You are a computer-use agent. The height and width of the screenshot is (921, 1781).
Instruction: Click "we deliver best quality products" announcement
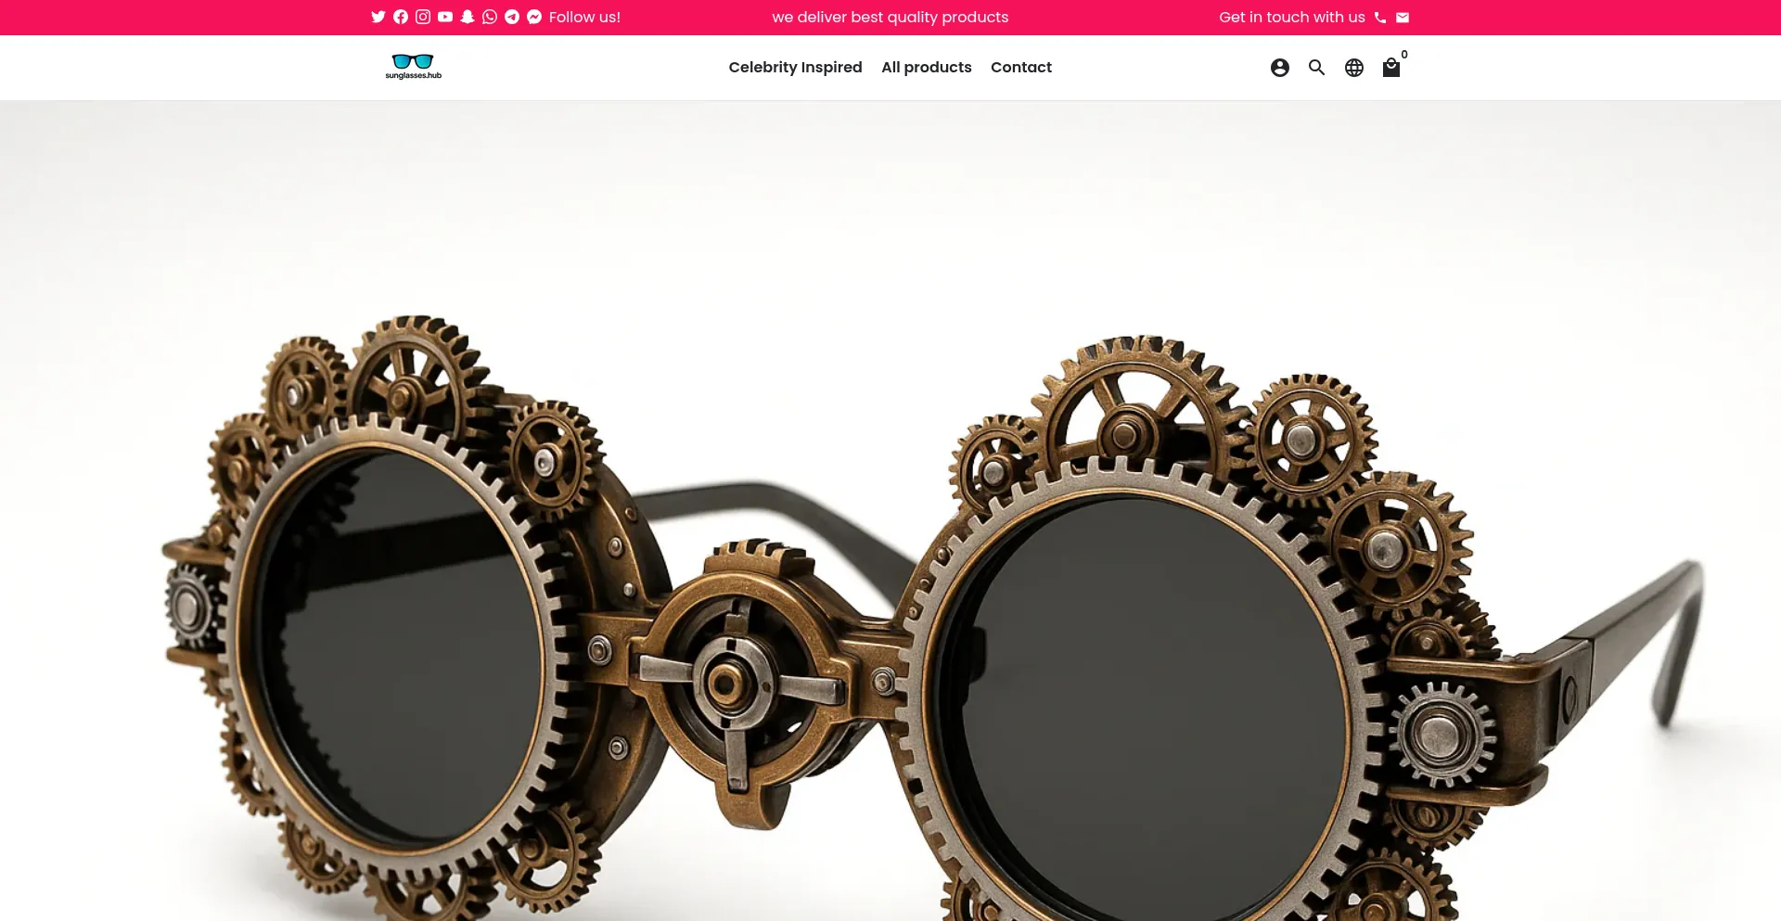click(890, 17)
